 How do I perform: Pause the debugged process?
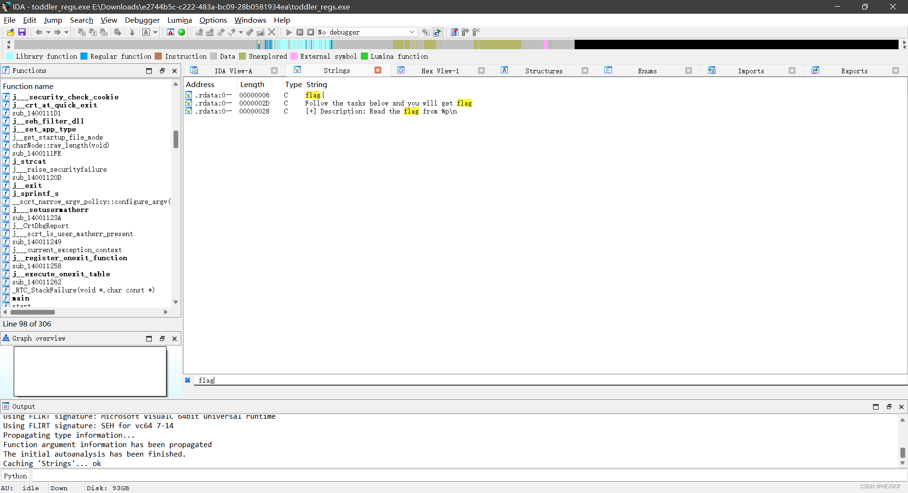tap(300, 32)
